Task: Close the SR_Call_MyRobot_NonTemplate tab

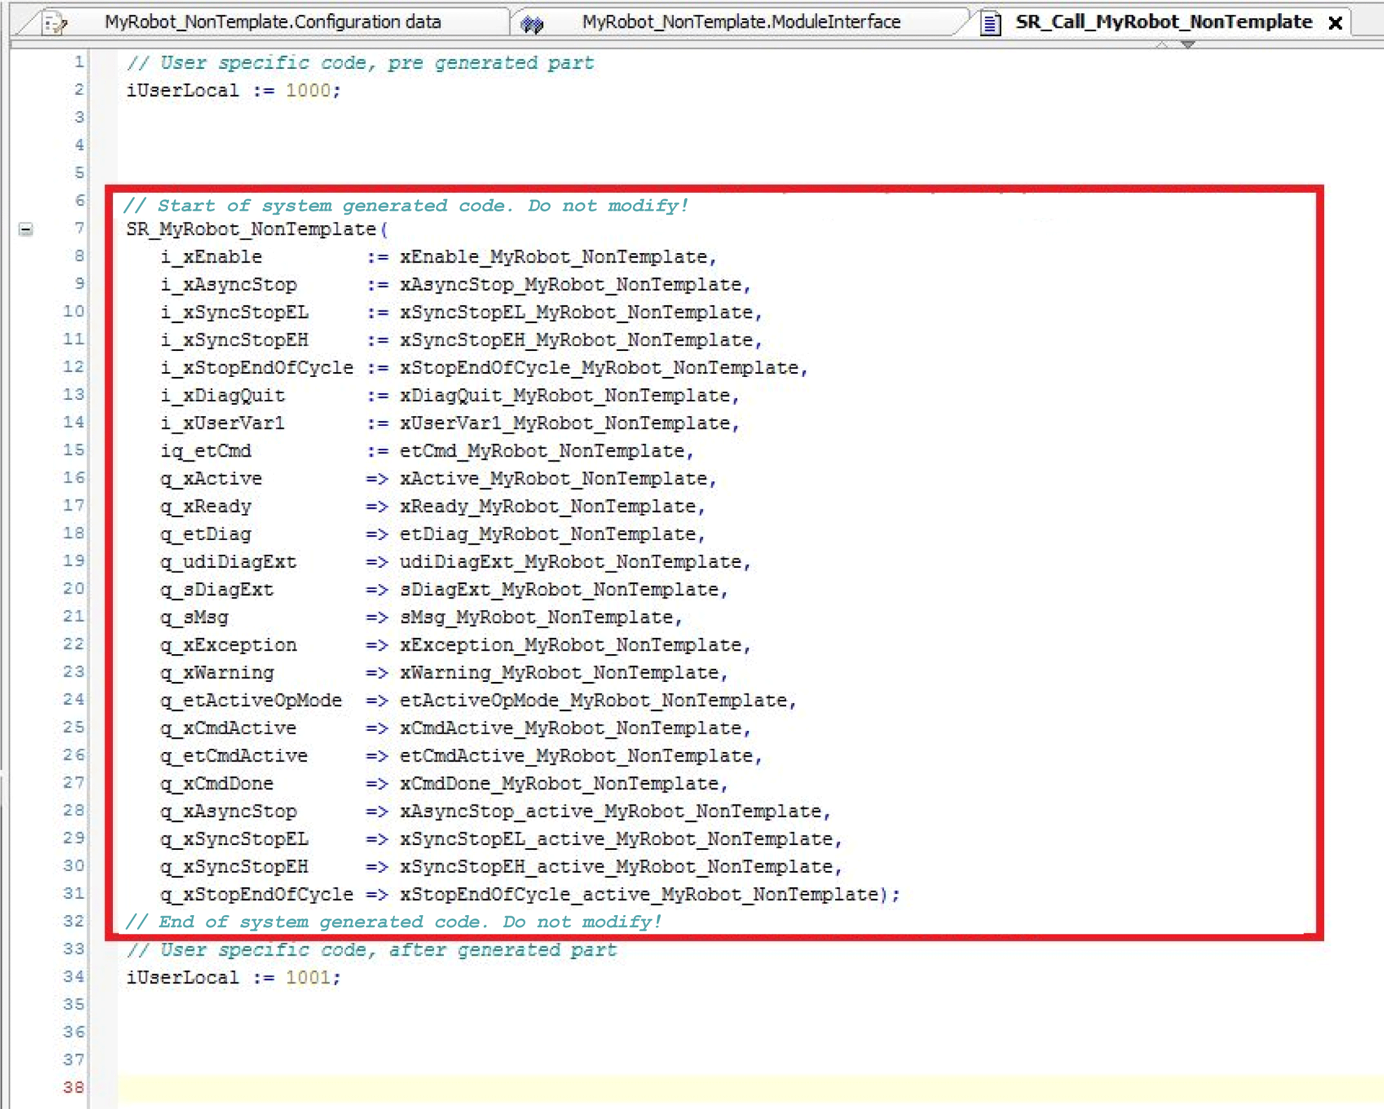Action: coord(1335,23)
